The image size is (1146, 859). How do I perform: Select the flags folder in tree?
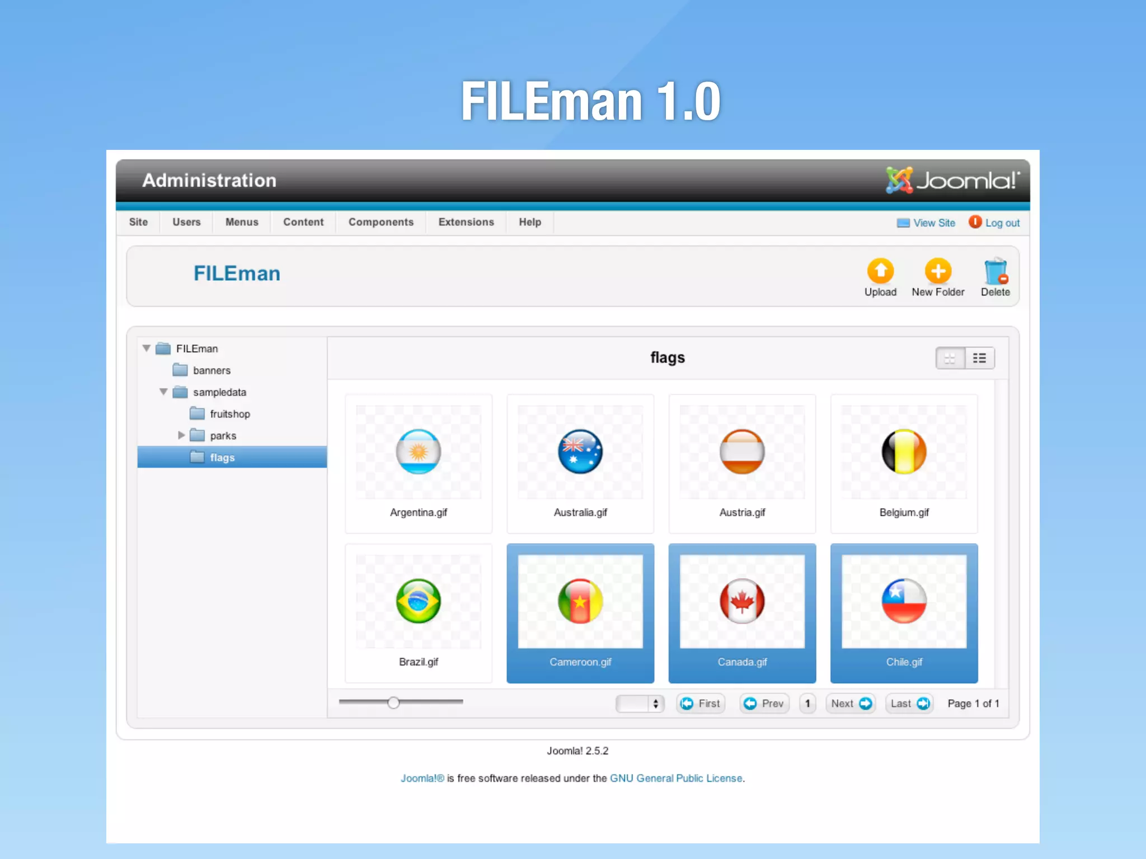232,457
